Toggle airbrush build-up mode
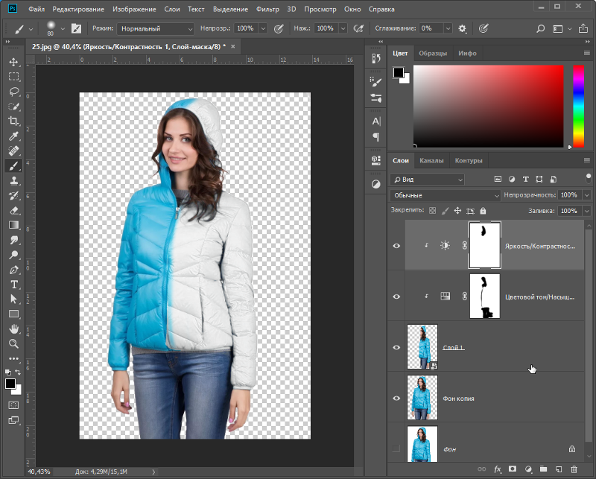Screen dimensions: 596x479 (358, 28)
